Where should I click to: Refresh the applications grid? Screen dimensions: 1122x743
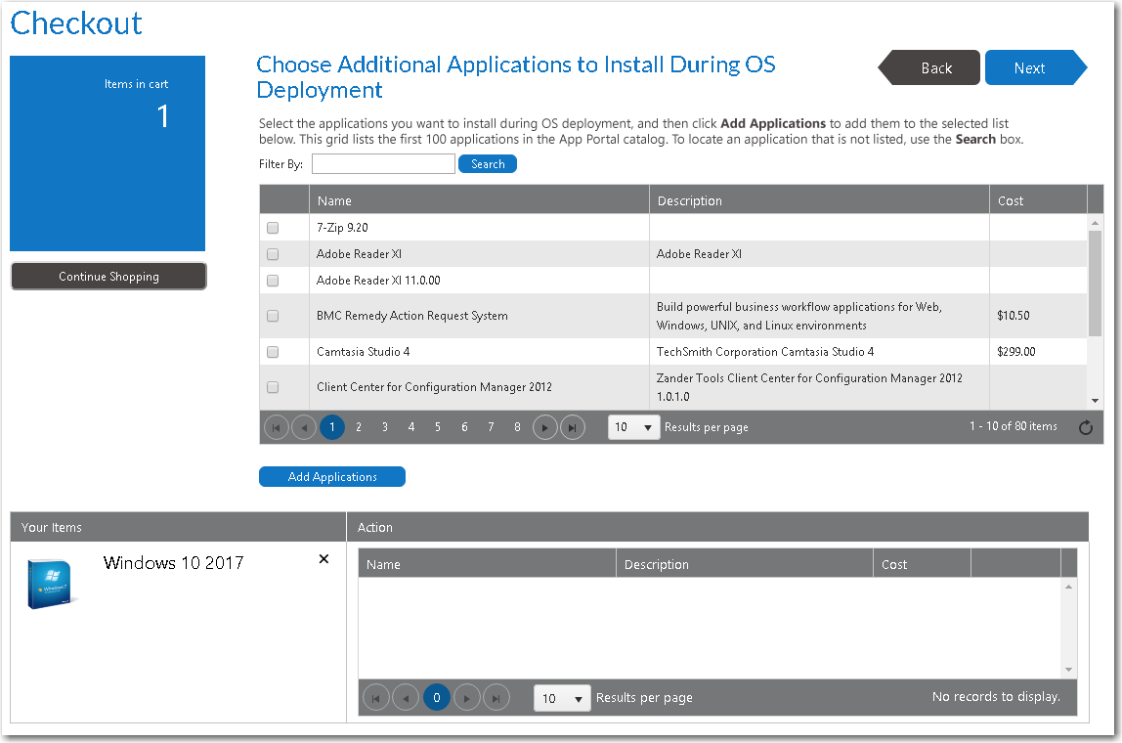point(1085,427)
